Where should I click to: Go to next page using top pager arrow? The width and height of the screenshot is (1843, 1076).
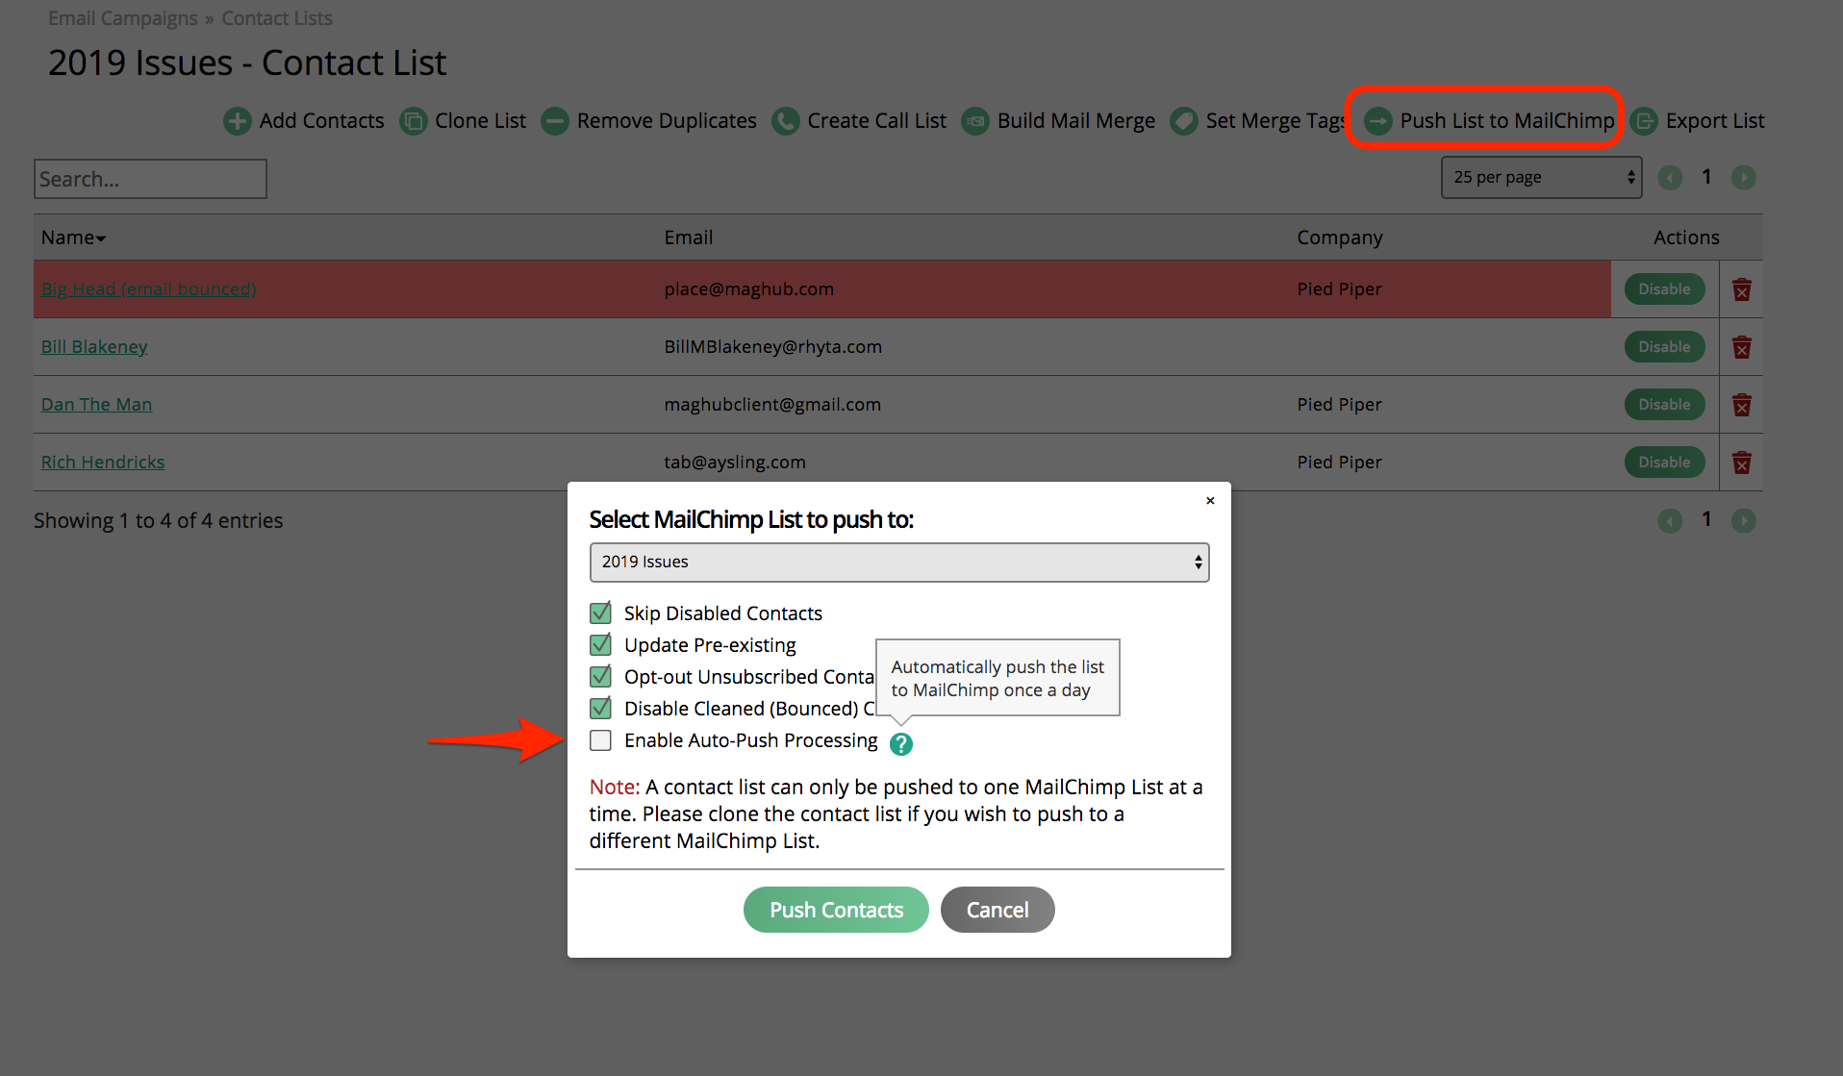point(1744,178)
